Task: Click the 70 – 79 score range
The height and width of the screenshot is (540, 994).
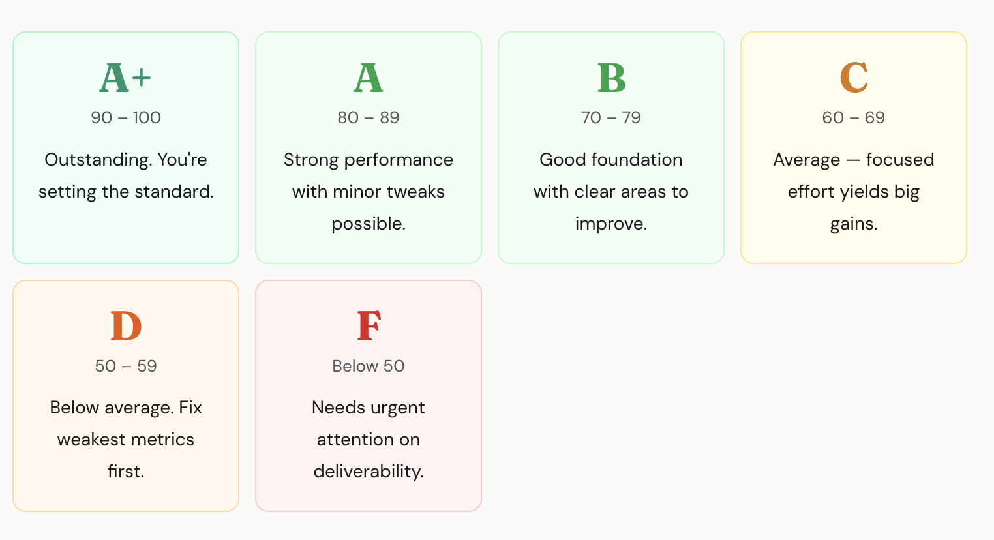Action: 611,117
